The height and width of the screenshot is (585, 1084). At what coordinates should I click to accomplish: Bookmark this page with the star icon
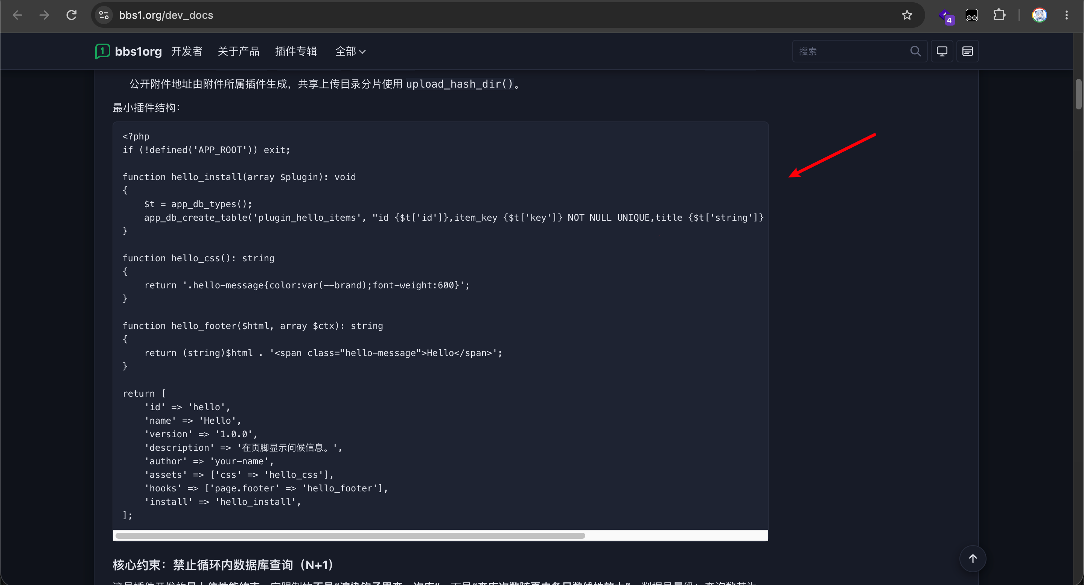(907, 15)
